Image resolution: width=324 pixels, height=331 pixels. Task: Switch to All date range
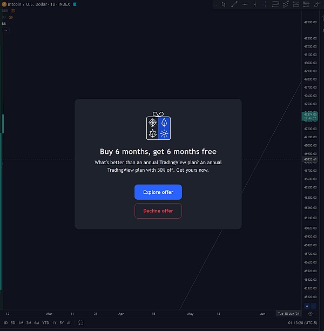click(69, 323)
